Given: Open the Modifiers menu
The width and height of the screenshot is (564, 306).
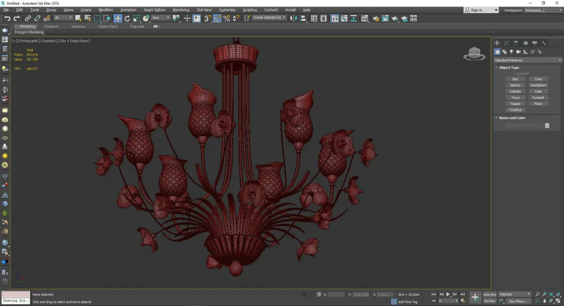Looking at the screenshot, I should point(106,10).
